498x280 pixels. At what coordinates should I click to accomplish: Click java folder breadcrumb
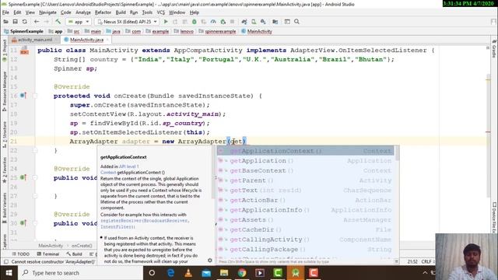pos(114,31)
